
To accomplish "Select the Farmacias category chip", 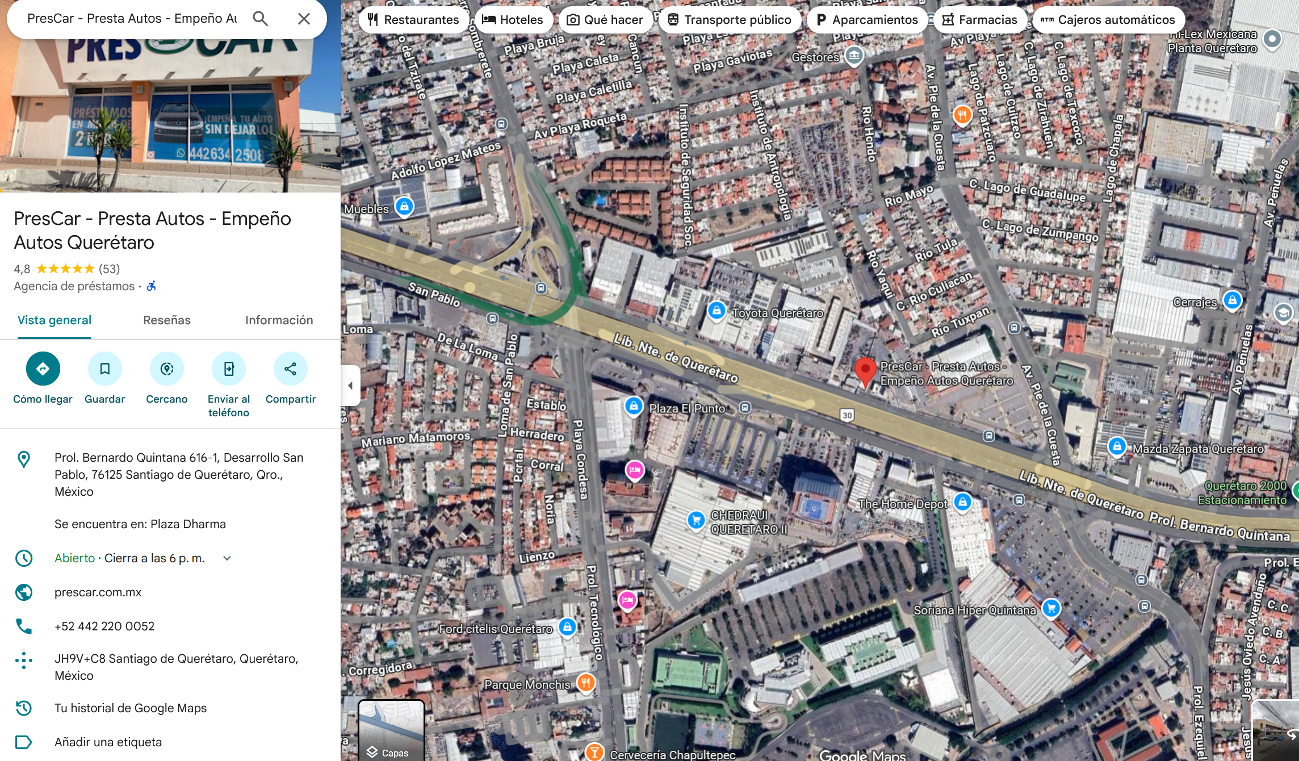I will (x=979, y=20).
